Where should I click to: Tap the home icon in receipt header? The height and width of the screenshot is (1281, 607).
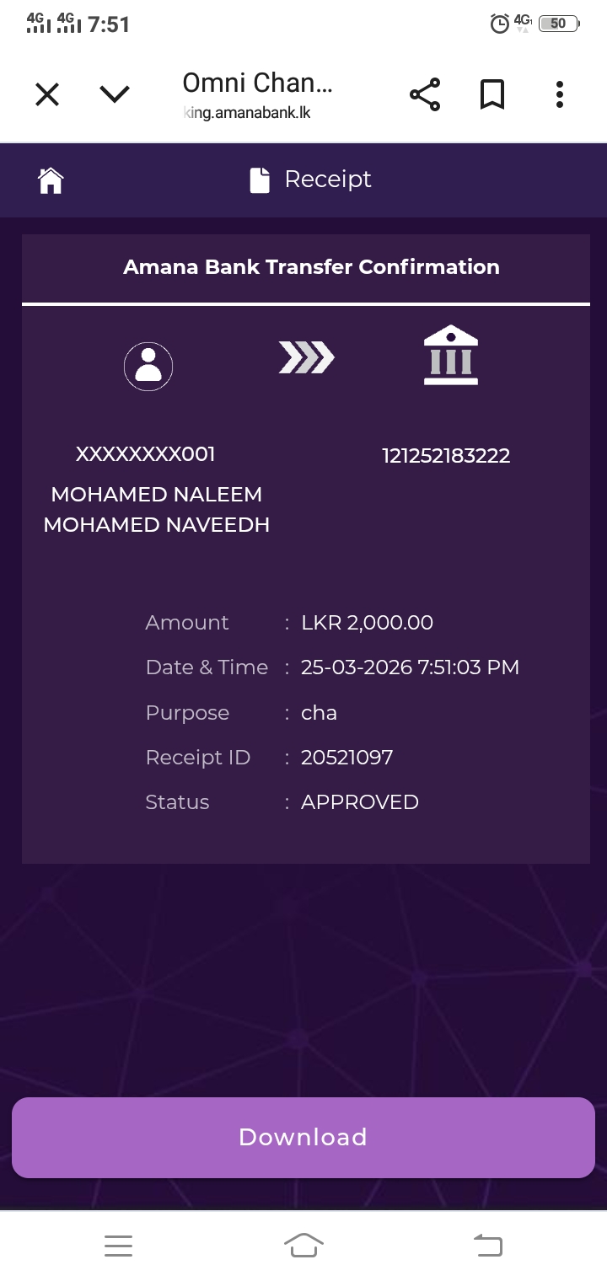[51, 180]
